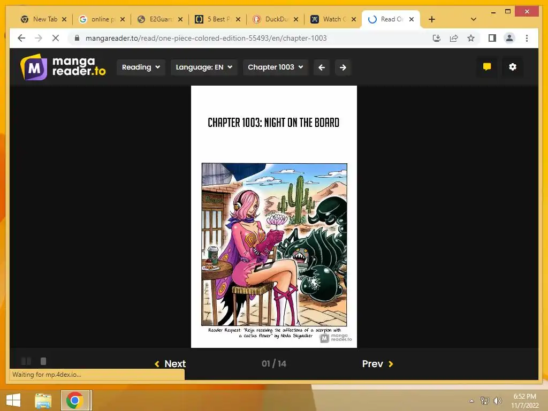Bookmark this page with star

click(471, 38)
